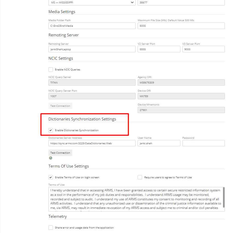
Task: Select the V3 Server Port field
Action: click(x=203, y=49)
